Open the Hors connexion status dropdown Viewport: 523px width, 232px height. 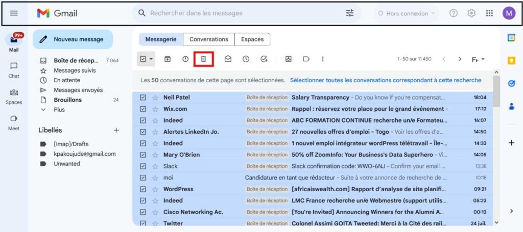pyautogui.click(x=406, y=13)
